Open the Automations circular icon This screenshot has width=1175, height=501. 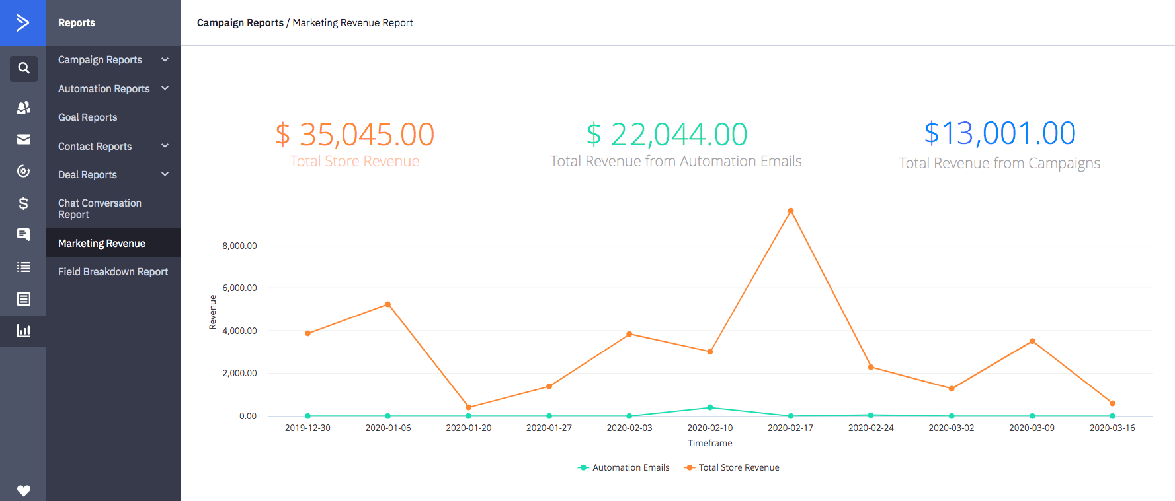point(23,172)
